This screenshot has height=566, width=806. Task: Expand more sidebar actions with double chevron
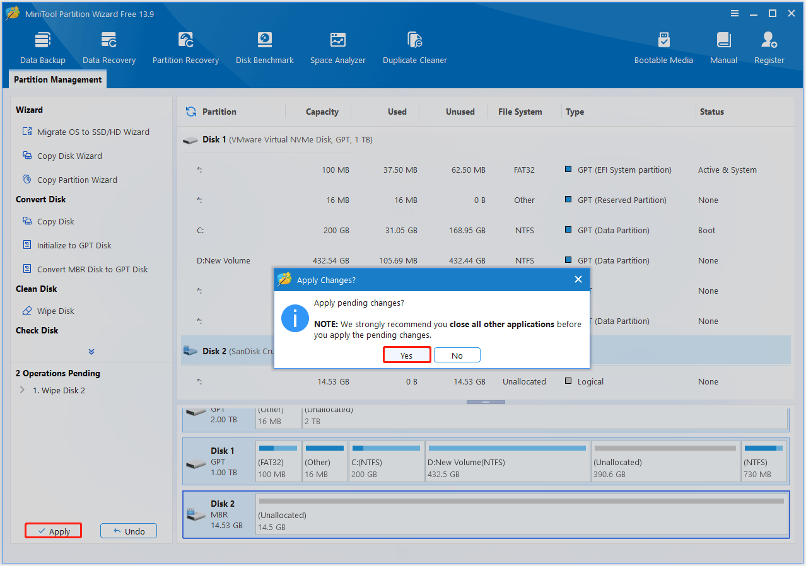91,352
